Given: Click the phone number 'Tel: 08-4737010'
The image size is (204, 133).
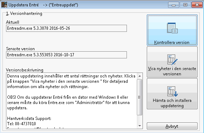Looking at the screenshot, I should (21, 124).
